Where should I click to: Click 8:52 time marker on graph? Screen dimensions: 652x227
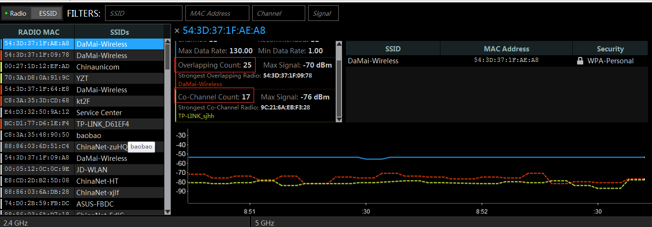[481, 211]
